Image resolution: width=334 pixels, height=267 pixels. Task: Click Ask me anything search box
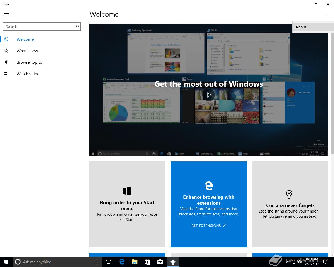pyautogui.click(x=57, y=262)
